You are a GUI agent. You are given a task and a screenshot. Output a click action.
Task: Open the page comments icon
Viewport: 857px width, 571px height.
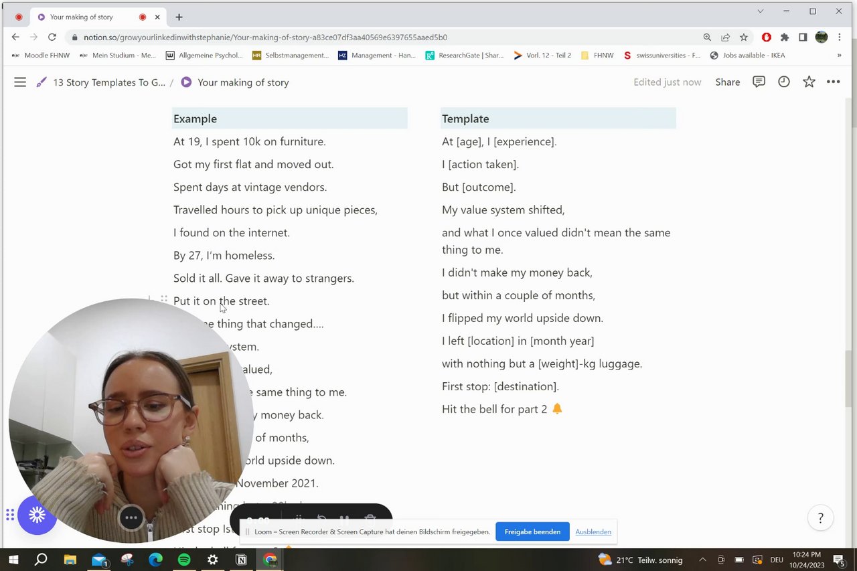click(759, 82)
